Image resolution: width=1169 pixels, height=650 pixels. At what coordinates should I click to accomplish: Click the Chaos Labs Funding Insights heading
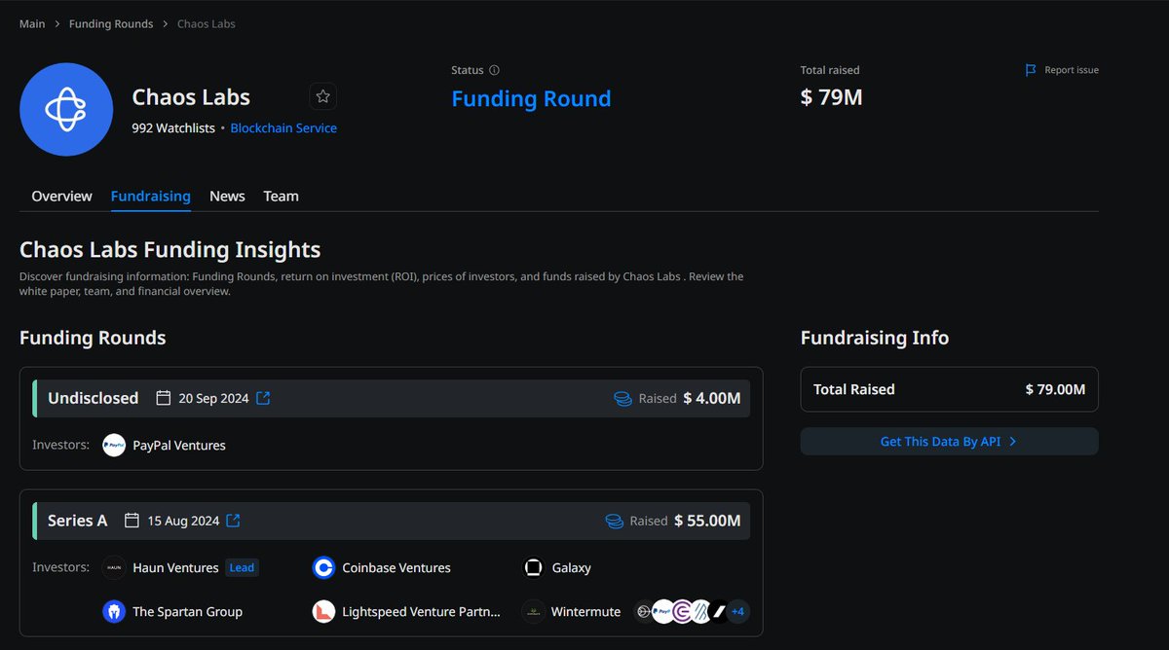tap(170, 249)
